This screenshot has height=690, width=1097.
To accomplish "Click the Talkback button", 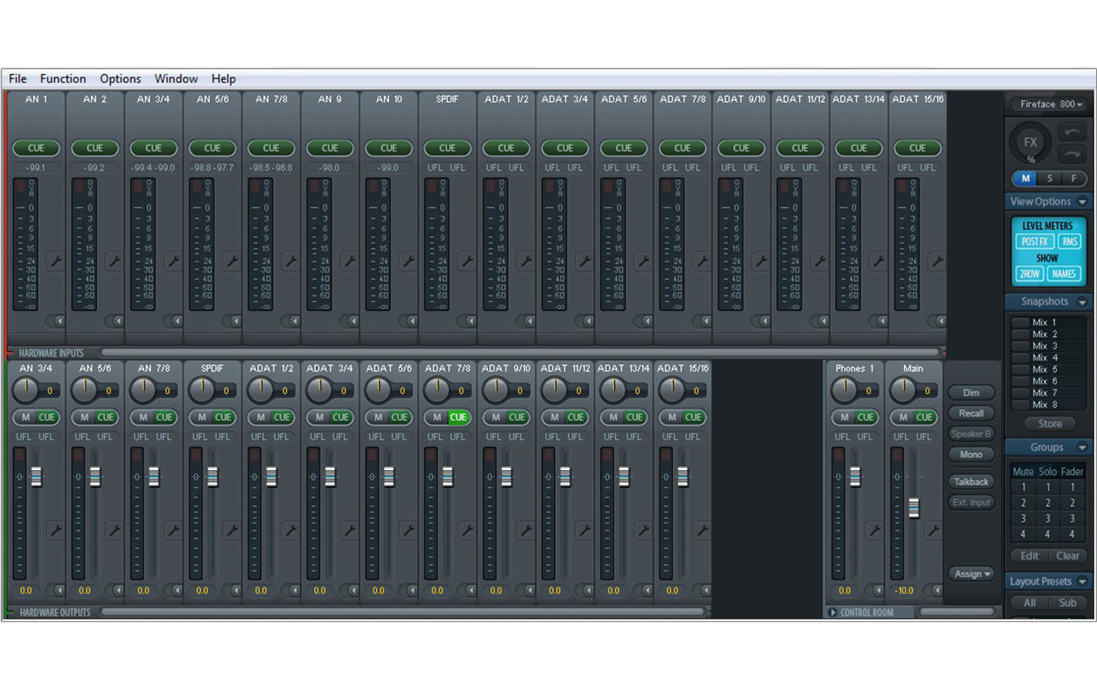I will coord(972,482).
